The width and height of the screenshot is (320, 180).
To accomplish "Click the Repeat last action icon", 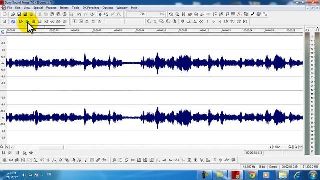I will tap(92, 14).
